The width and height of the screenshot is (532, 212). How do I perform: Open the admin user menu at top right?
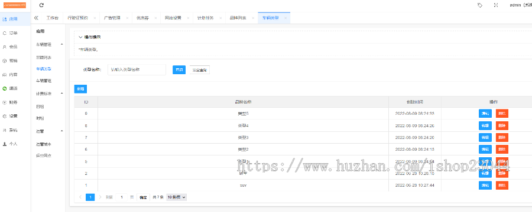520,5
